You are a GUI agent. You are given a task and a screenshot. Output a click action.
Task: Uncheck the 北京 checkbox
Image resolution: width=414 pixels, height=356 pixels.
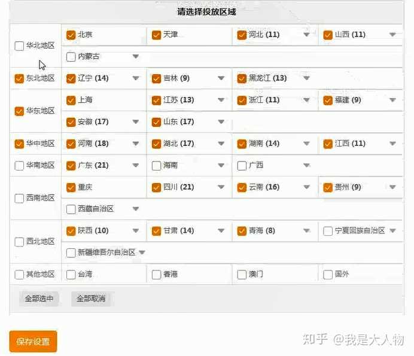71,35
